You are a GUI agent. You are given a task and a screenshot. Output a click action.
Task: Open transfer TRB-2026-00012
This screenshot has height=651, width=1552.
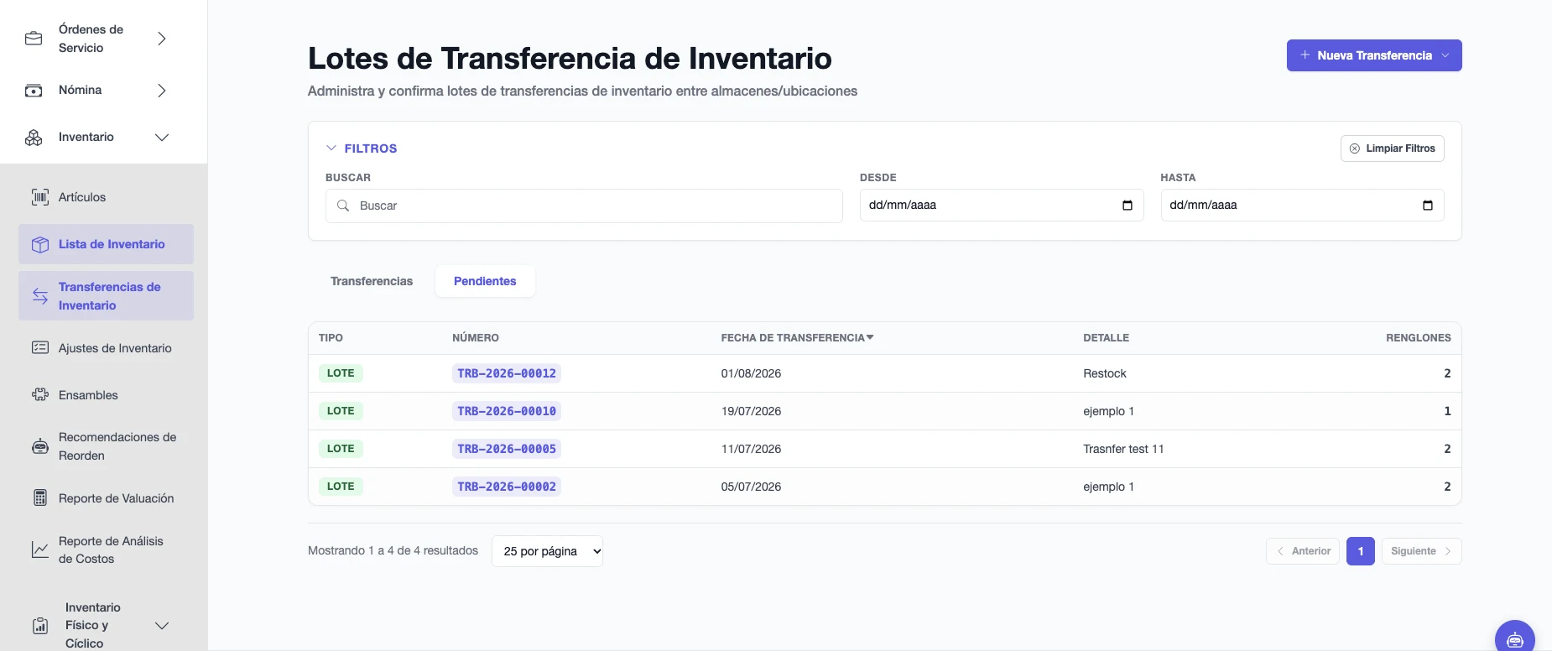tap(507, 373)
